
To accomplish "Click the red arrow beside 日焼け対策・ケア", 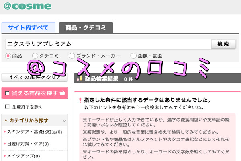I will pyautogui.click(x=5, y=144).
